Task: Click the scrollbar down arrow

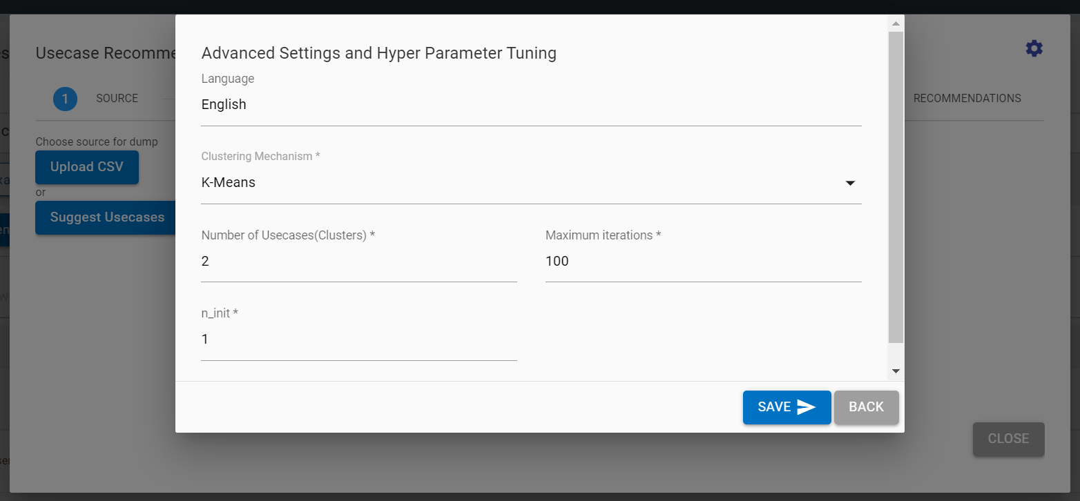Action: [896, 371]
